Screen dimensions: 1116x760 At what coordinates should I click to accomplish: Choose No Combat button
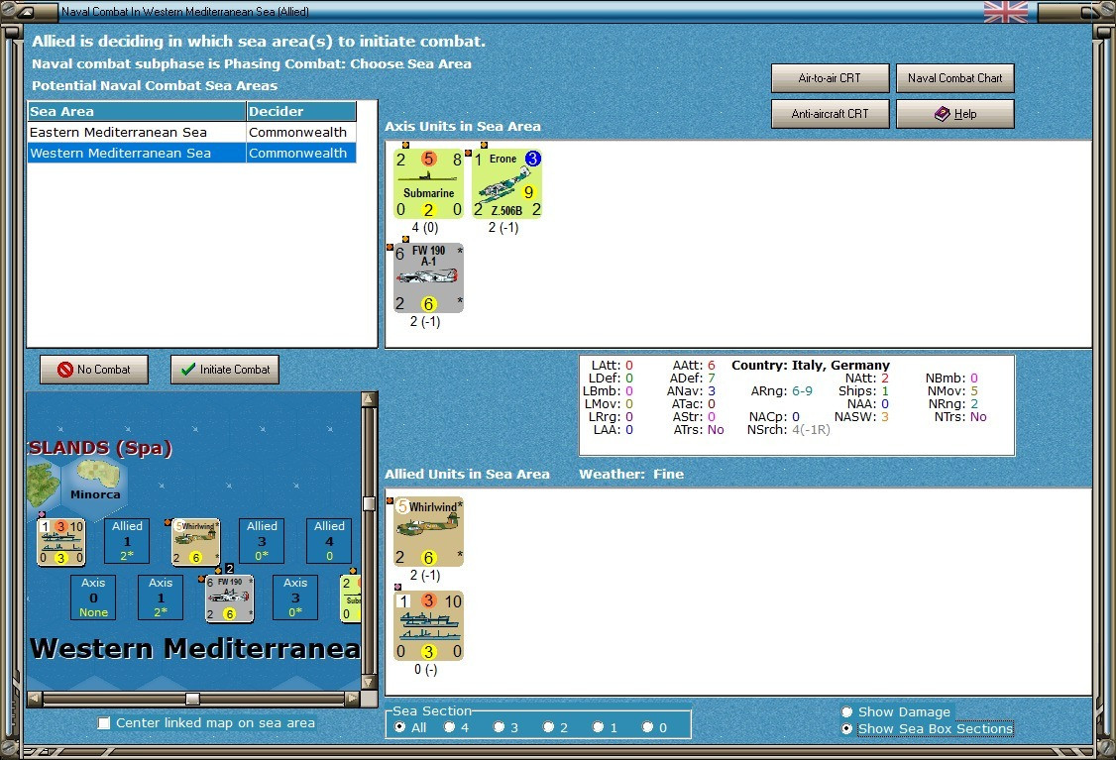[x=94, y=370]
